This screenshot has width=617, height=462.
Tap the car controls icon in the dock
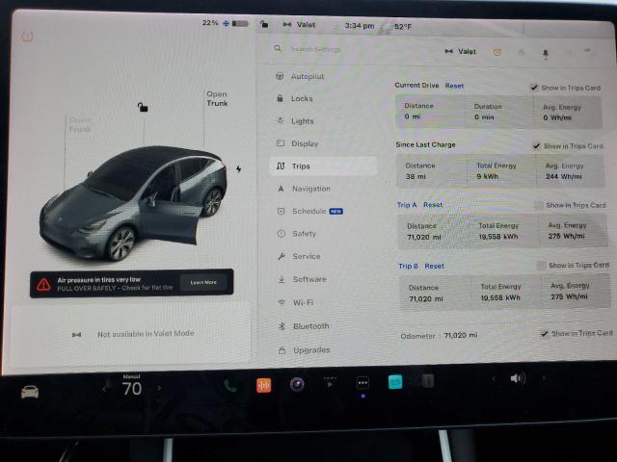(x=30, y=392)
